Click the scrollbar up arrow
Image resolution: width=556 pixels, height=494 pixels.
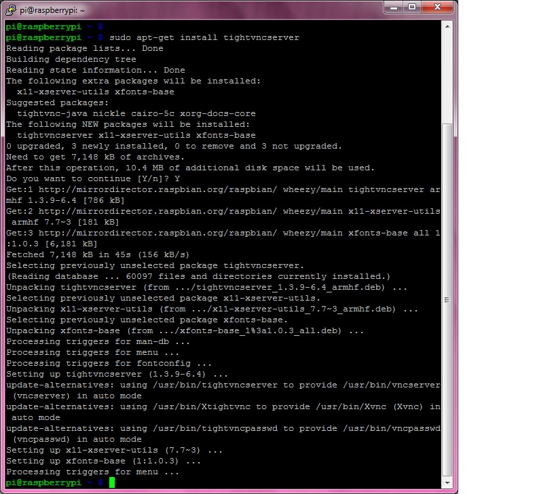[447, 26]
